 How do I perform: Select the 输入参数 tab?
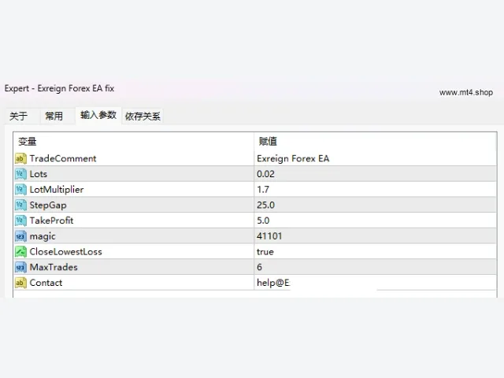tap(98, 115)
